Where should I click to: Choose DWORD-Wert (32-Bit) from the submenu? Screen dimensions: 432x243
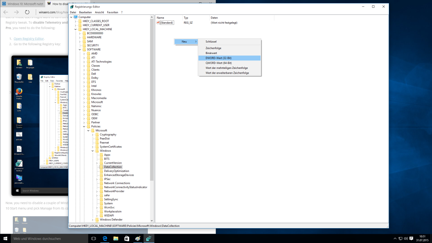(230, 58)
